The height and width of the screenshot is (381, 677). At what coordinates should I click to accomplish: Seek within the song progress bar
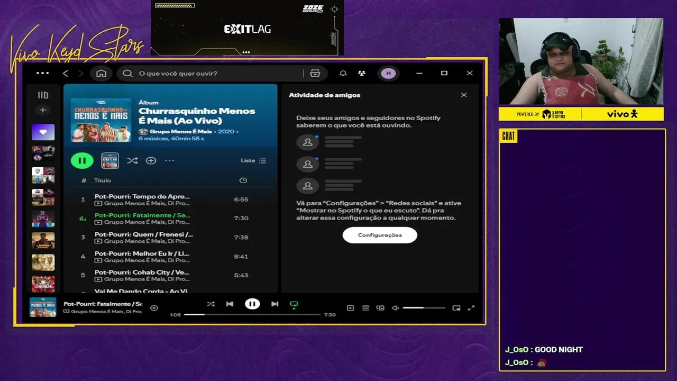252,314
